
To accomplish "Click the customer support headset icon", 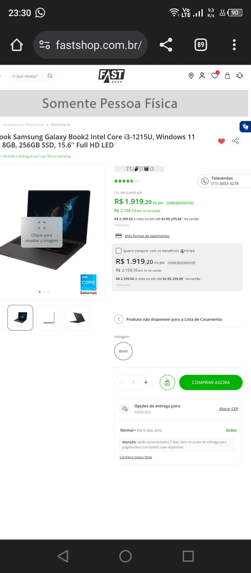I will (239, 75).
